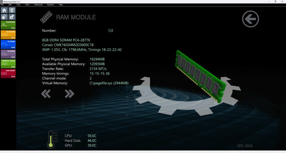Open the gears settings icon

[x=12, y=17]
